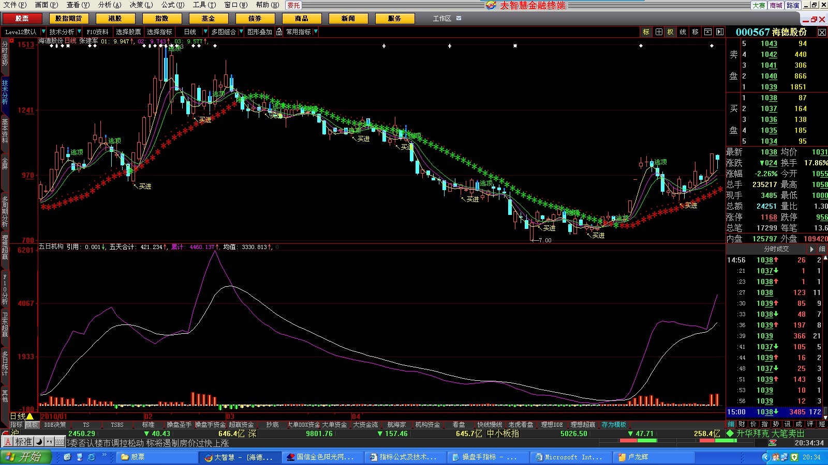Click the skip-to-end arrow icon in toolbar
This screenshot has width=828, height=465.
click(x=720, y=32)
